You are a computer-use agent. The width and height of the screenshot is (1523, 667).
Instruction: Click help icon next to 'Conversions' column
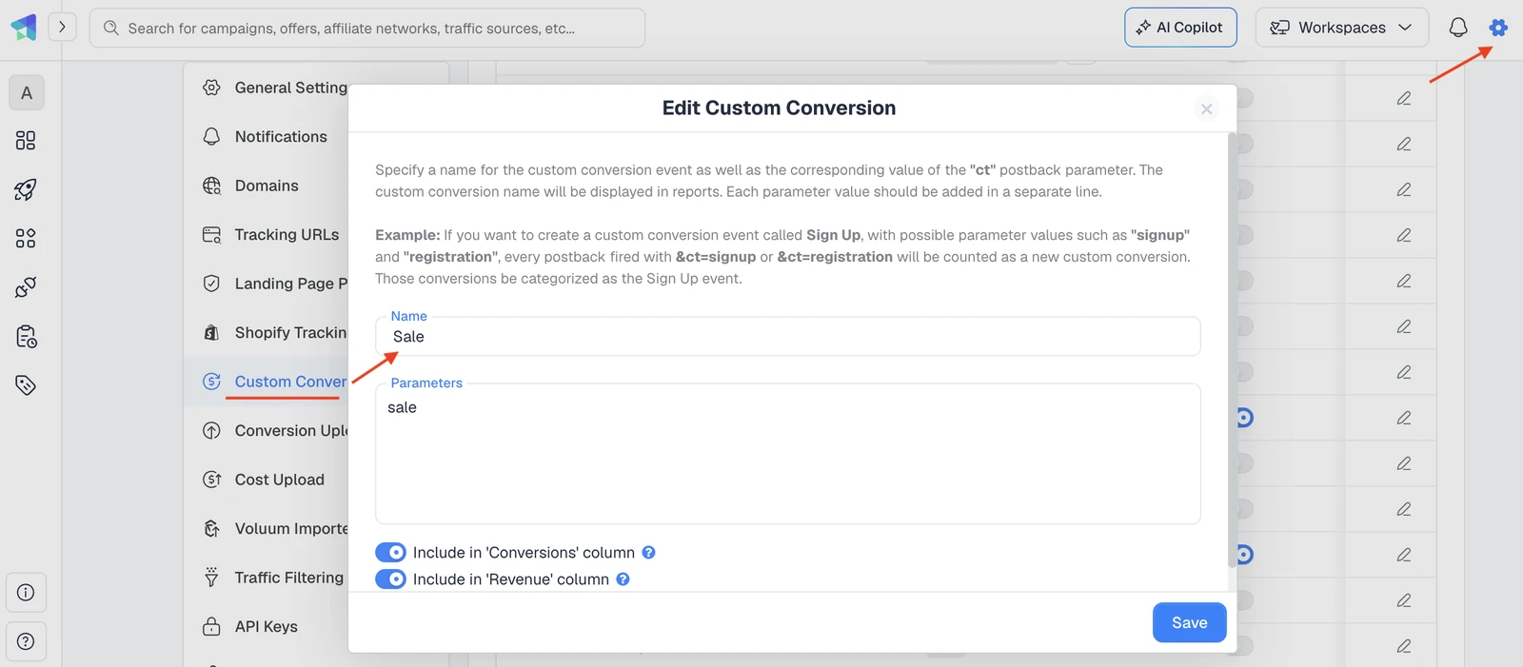pyautogui.click(x=648, y=553)
